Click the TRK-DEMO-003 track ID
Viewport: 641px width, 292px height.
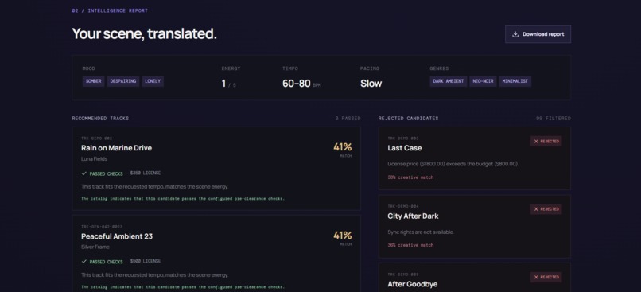(x=403, y=138)
